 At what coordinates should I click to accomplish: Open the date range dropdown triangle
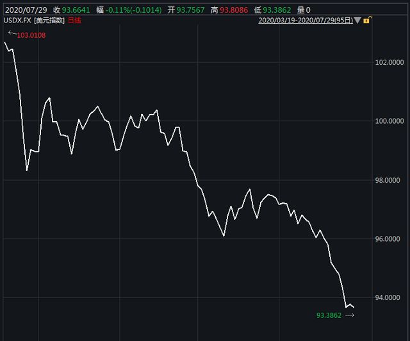[357, 21]
